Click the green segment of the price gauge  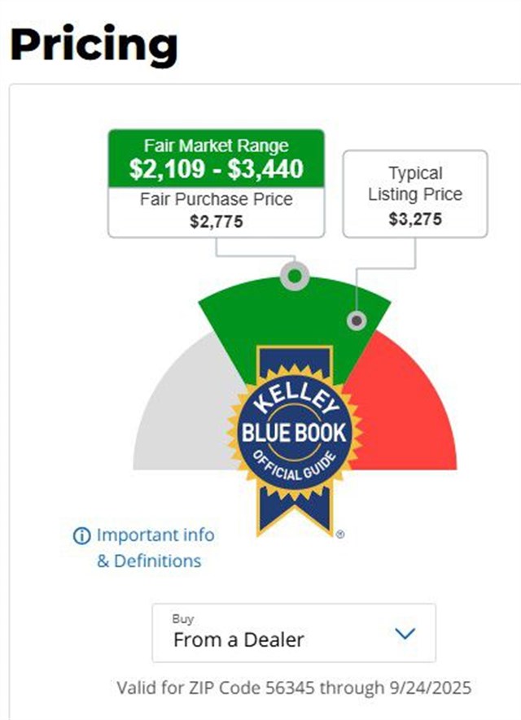point(236,325)
